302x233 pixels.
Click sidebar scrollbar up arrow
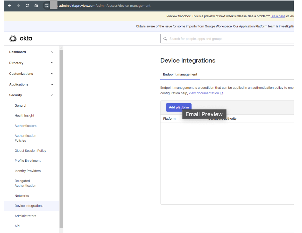[61, 48]
